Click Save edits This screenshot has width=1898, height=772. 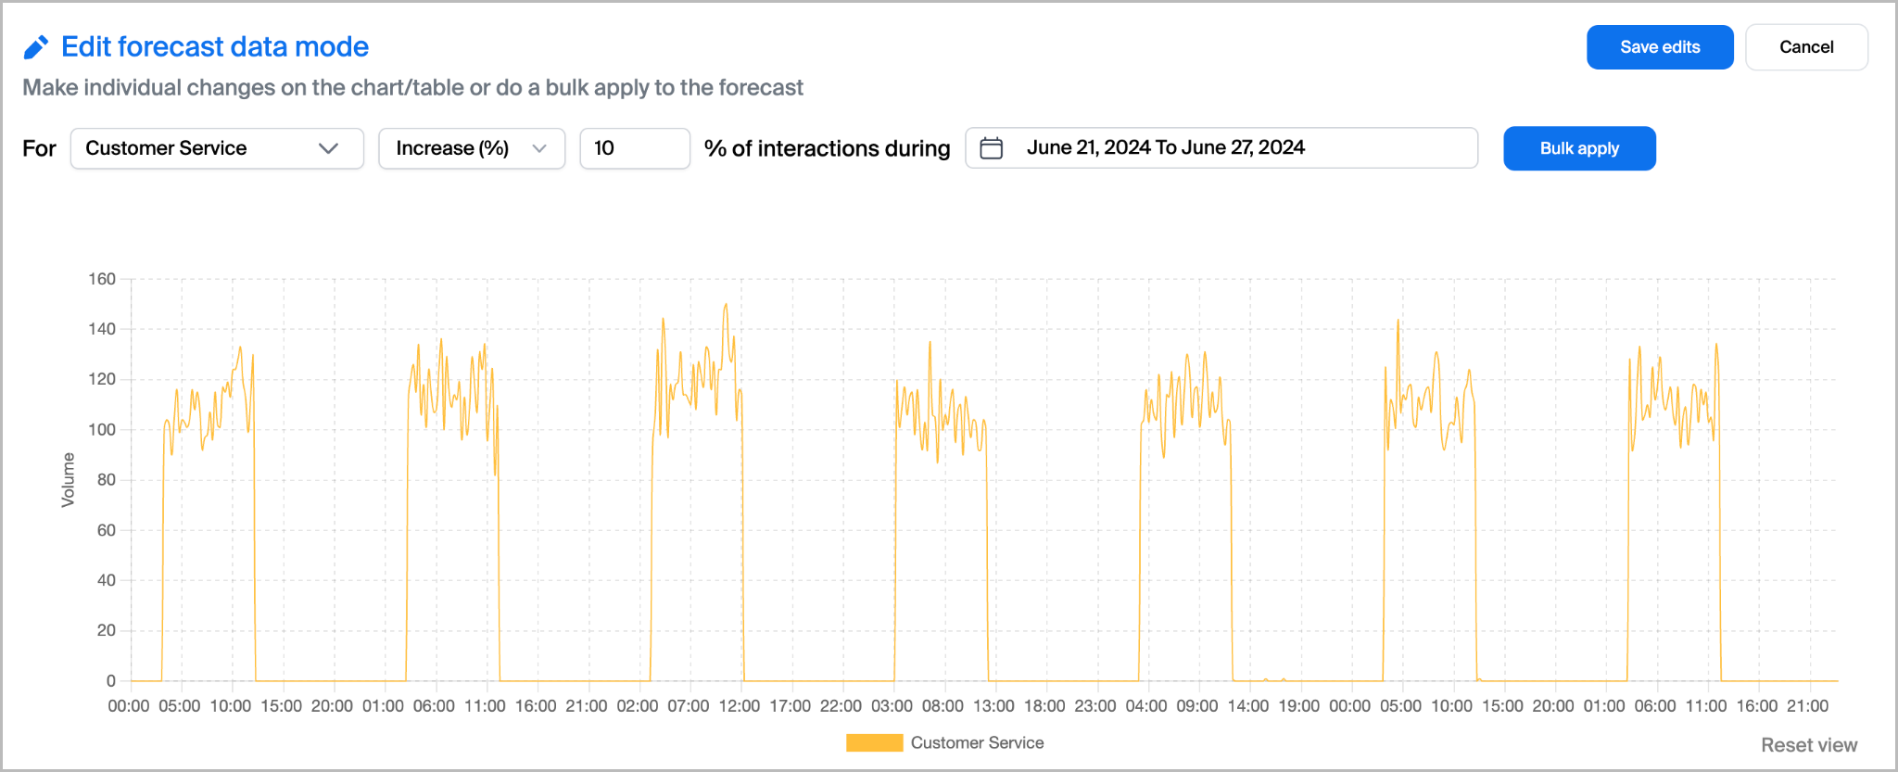(1659, 47)
